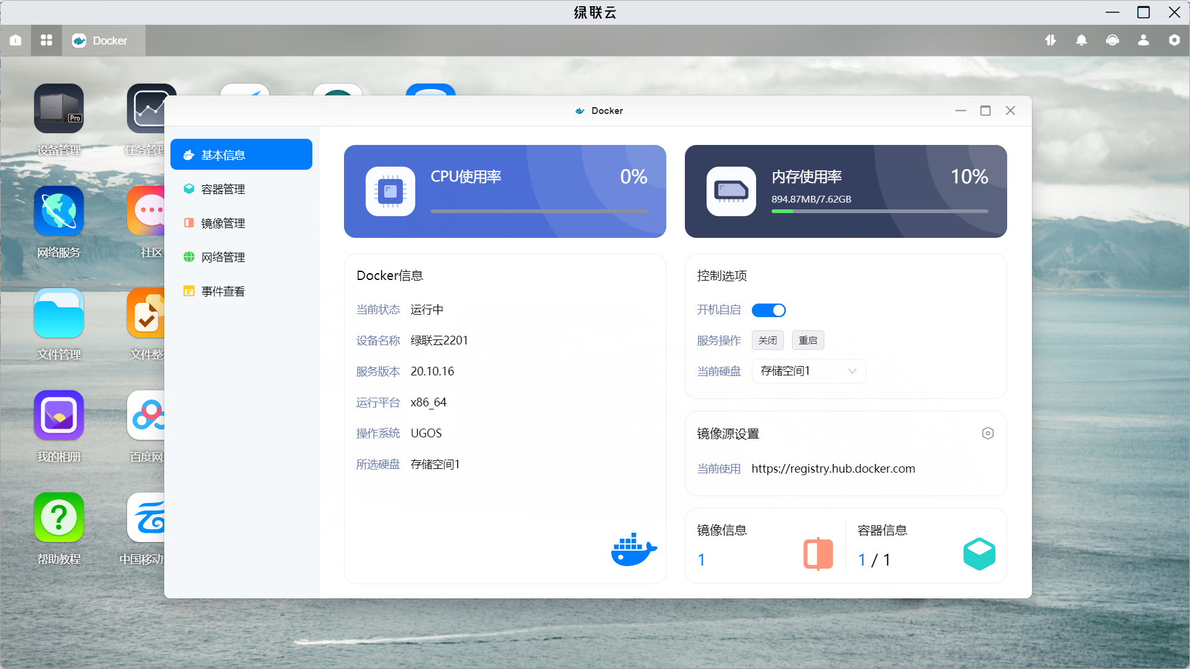Image resolution: width=1190 pixels, height=669 pixels.
Task: Open 设备管理 desktop app
Action: pyautogui.click(x=59, y=109)
